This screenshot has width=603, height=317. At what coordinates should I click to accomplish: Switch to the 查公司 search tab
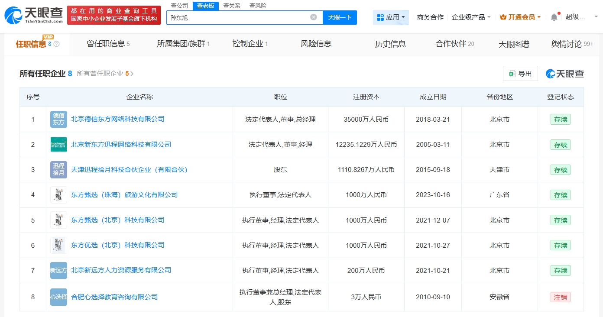(x=179, y=6)
